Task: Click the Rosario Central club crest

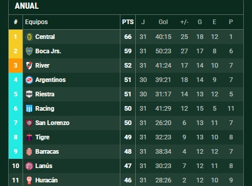Action: click(x=29, y=37)
